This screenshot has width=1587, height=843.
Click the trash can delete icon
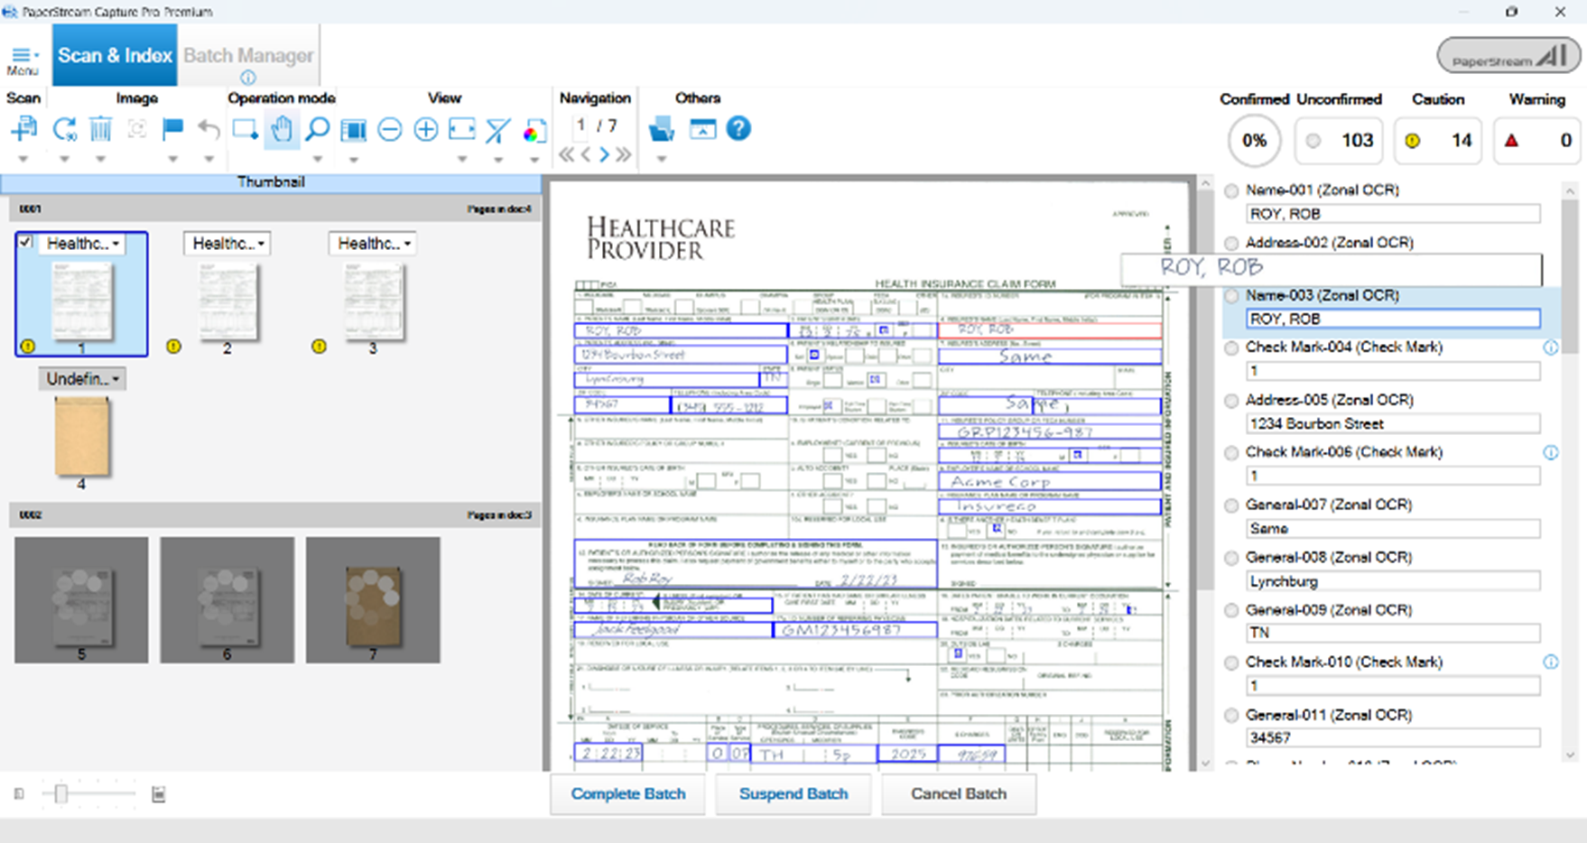click(100, 130)
